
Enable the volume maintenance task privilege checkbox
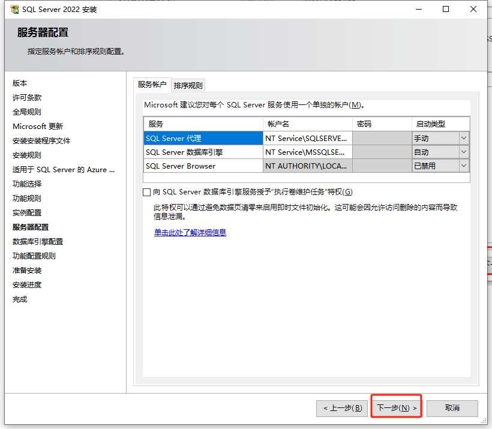[146, 192]
